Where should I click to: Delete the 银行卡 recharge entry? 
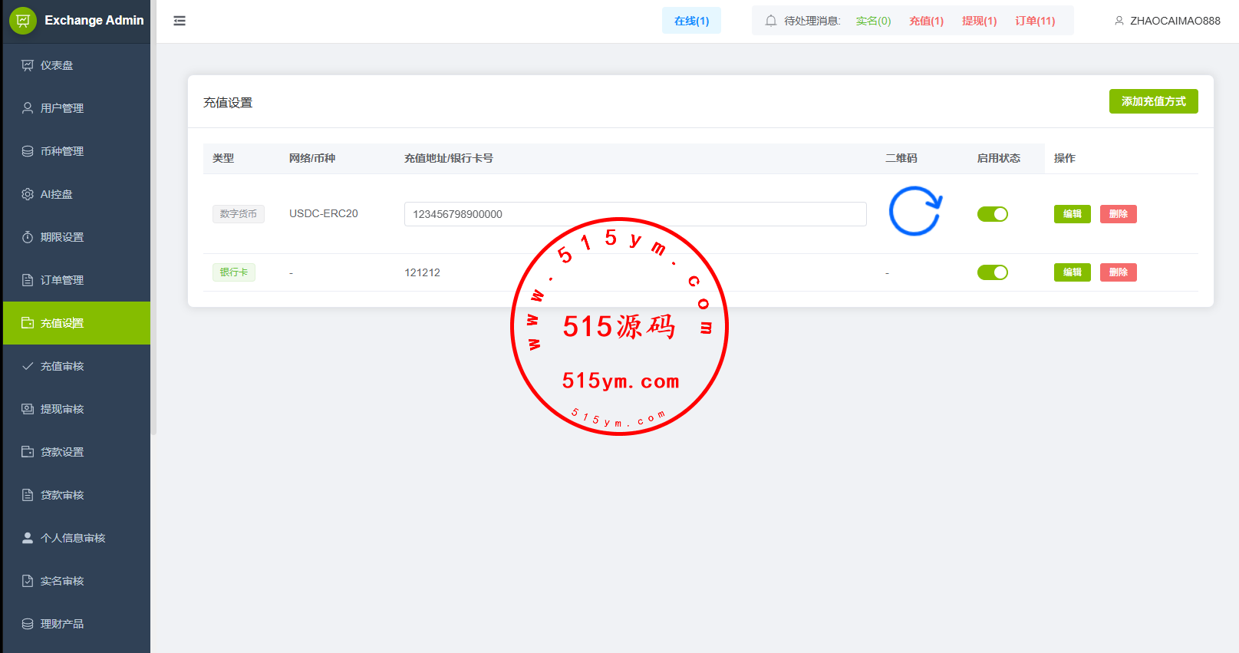pos(1118,272)
